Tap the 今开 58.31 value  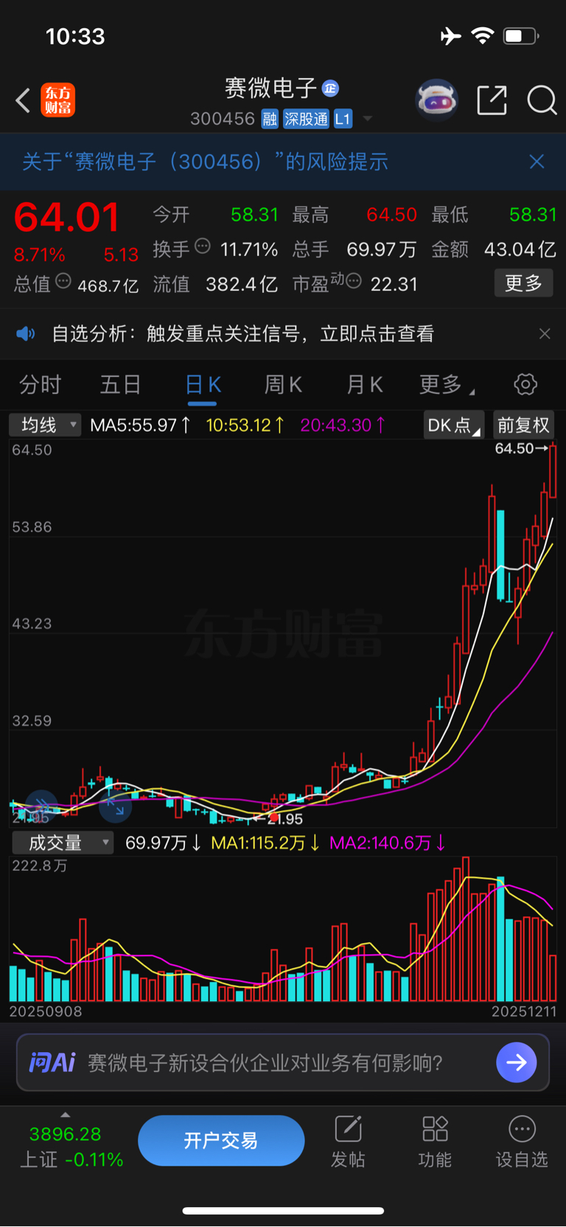click(254, 215)
